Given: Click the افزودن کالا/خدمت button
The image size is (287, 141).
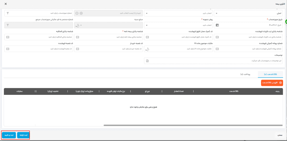Looking at the screenshot, I should (x=272, y=83).
